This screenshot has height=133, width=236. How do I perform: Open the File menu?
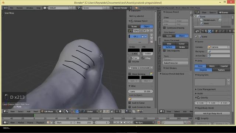pyautogui.click(x=11, y=8)
